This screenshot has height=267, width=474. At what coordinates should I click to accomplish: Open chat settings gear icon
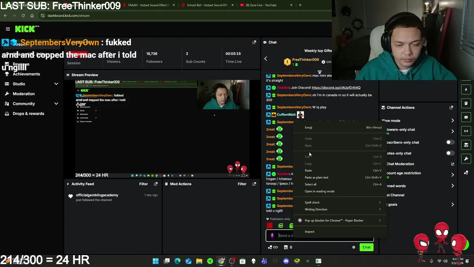coord(354,247)
